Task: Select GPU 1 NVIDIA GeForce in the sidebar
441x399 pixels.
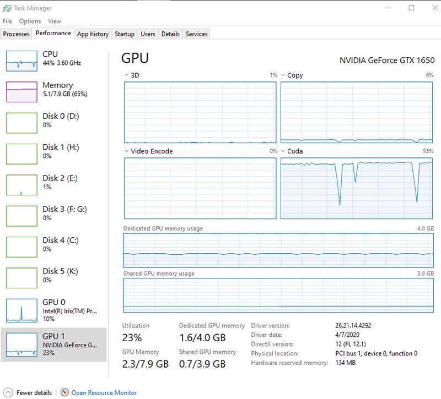Action: point(54,345)
